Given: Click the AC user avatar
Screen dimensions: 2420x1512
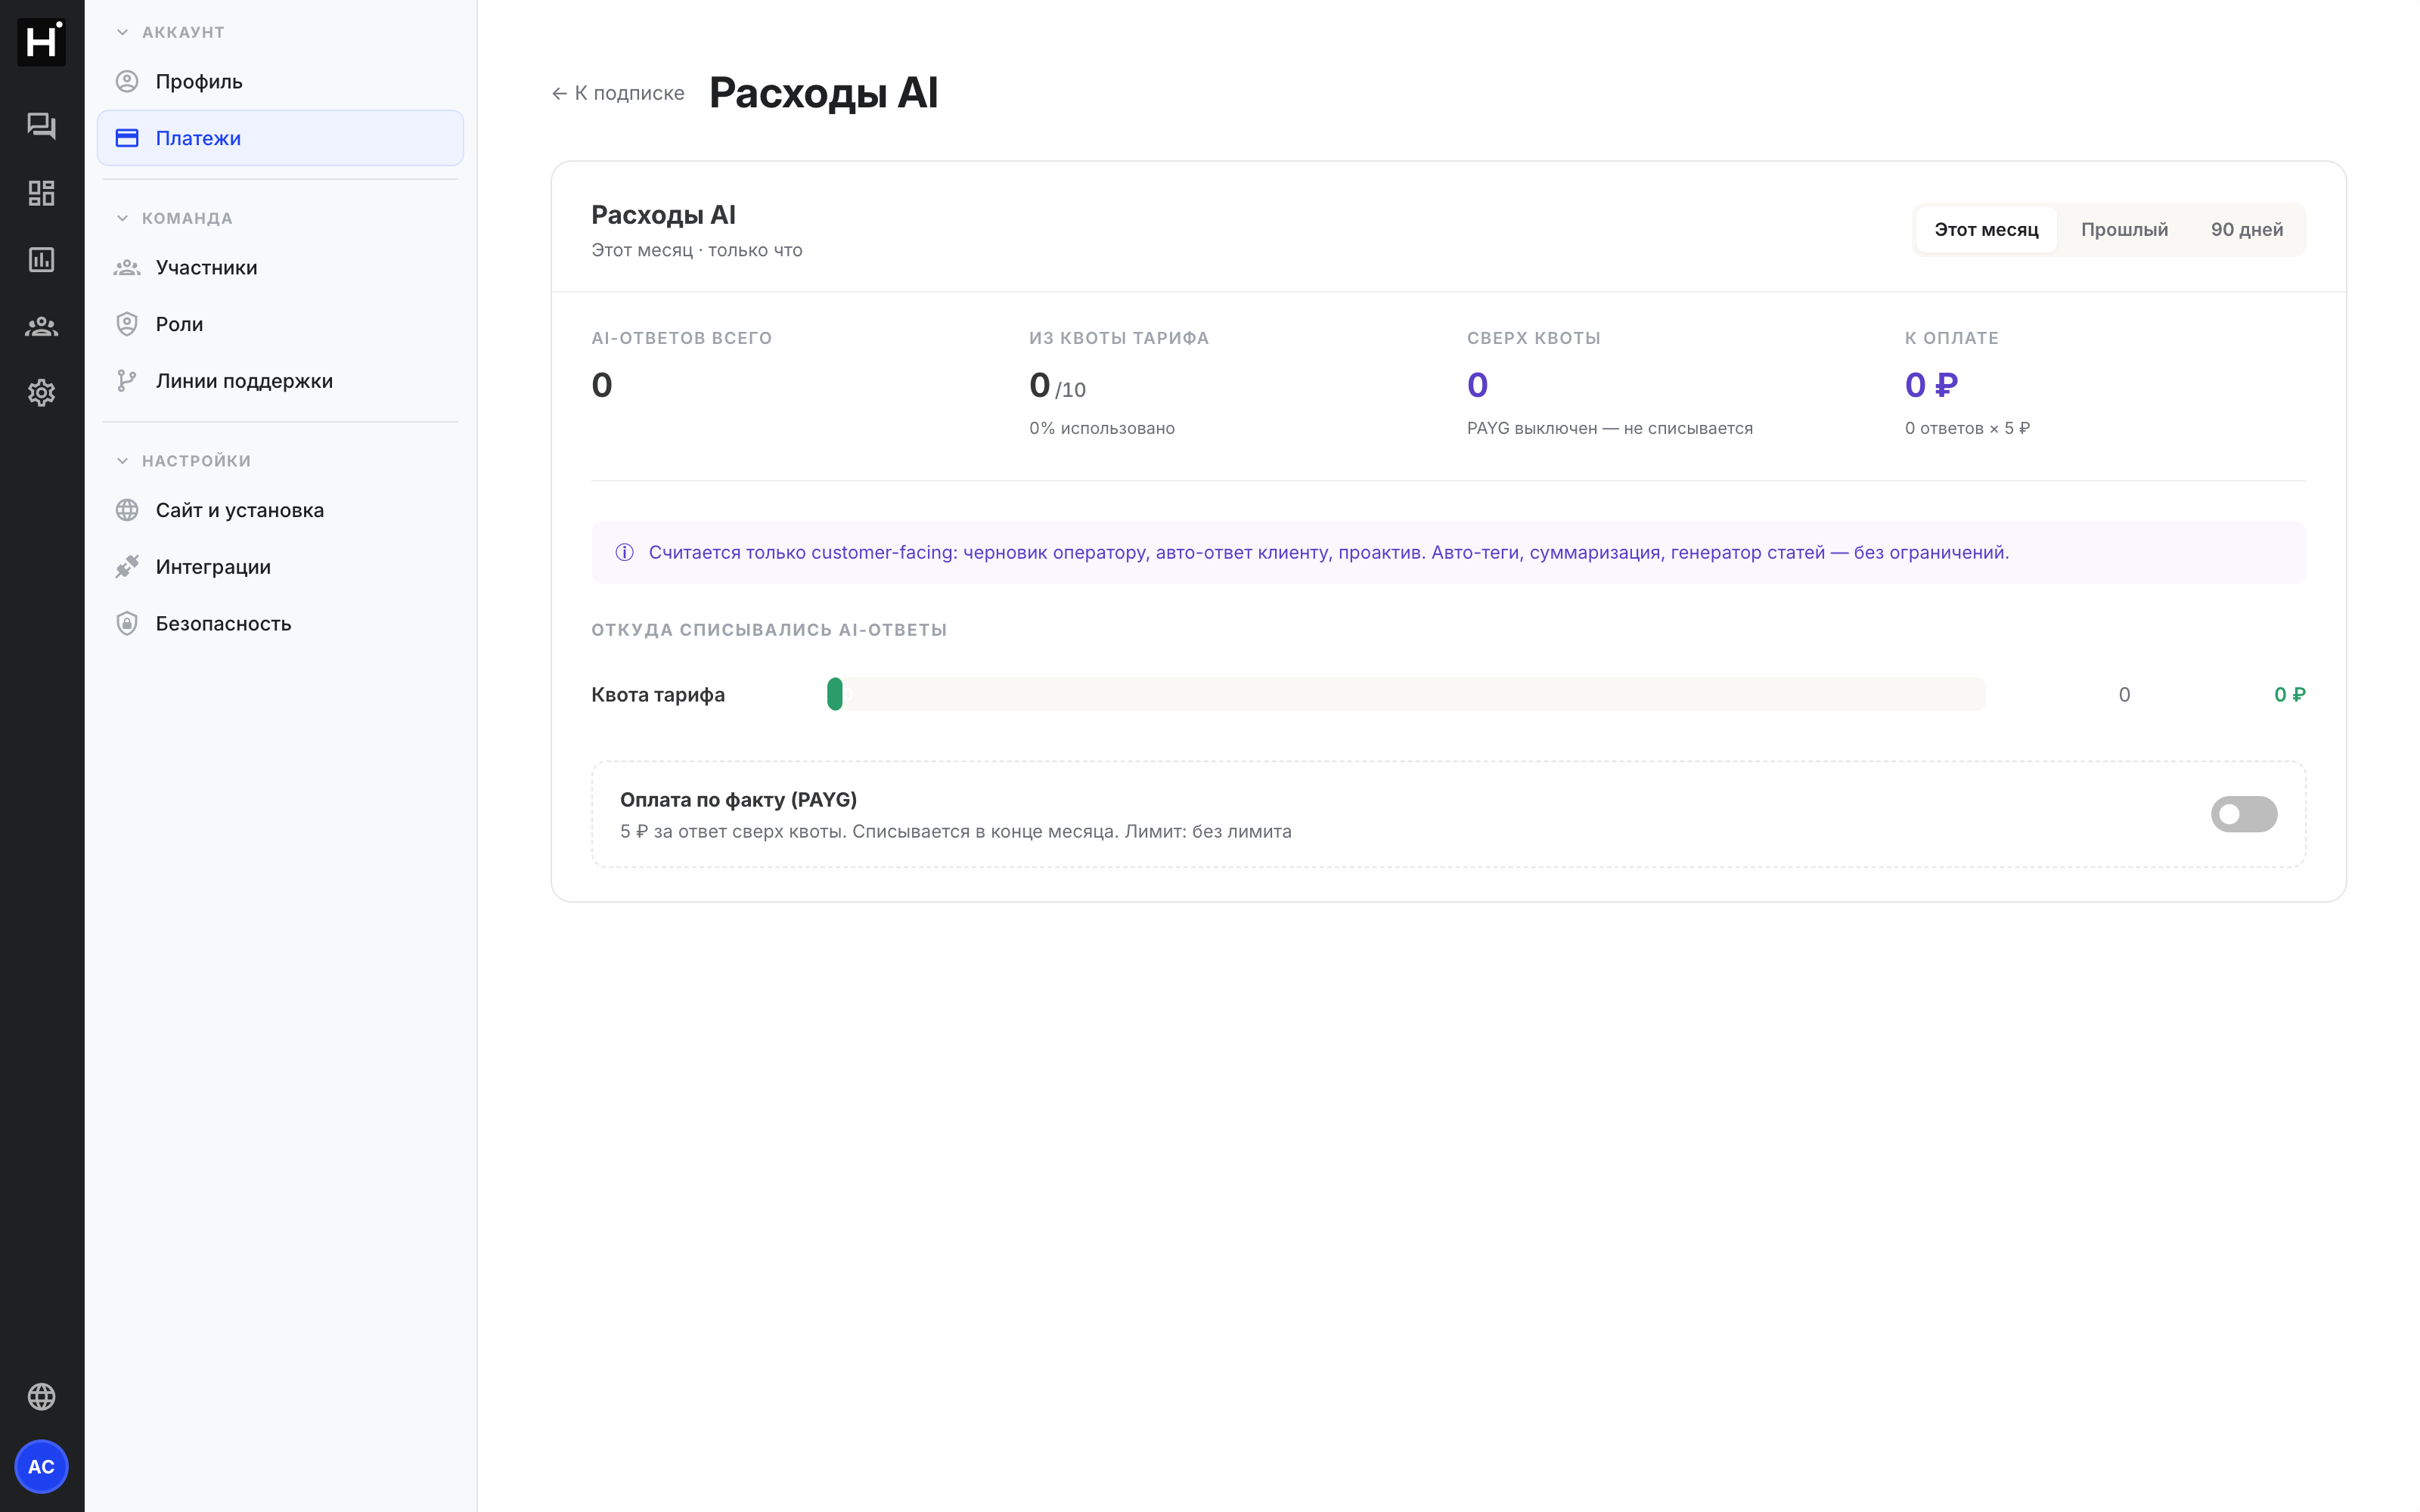Looking at the screenshot, I should 41,1466.
